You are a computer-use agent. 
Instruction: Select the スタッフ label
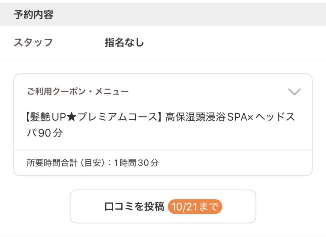33,43
